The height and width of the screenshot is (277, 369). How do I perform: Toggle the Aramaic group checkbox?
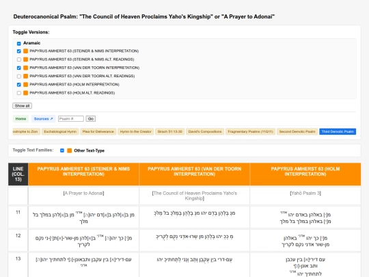[19, 43]
